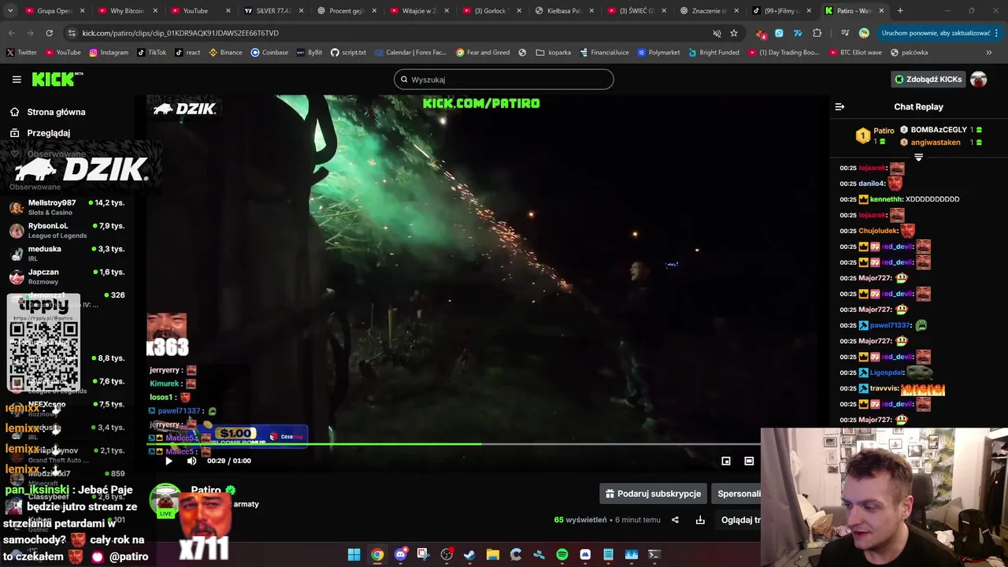Click the KICK logo
Screen dimensions: 1008x567
57,79
